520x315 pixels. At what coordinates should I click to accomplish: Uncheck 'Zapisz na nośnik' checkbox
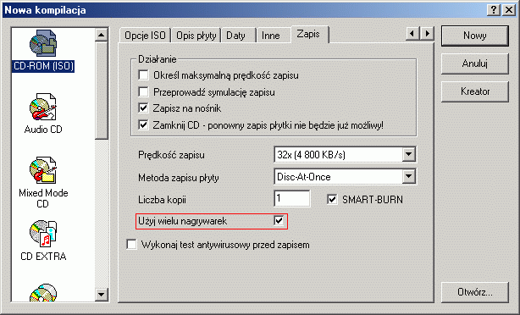click(143, 108)
